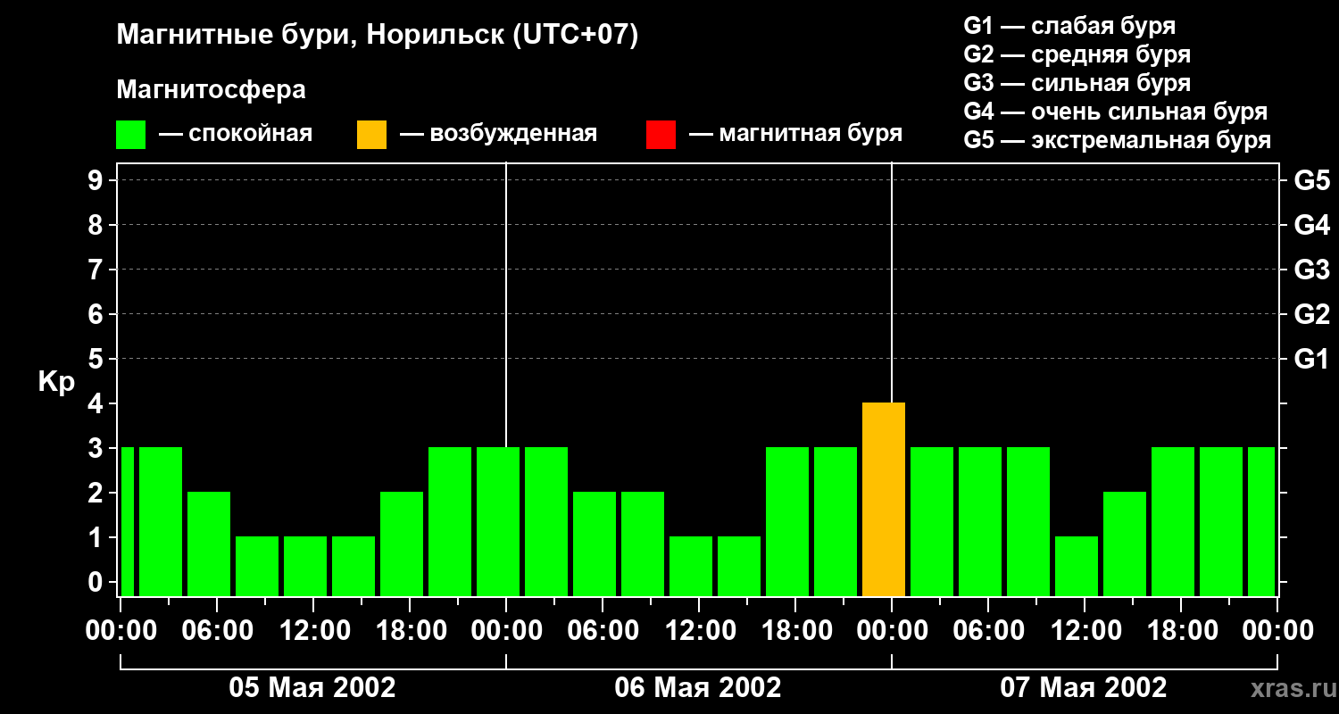This screenshot has width=1339, height=714.
Task: Click the "— магнитная буря" legend label
Action: pyautogui.click(x=796, y=134)
